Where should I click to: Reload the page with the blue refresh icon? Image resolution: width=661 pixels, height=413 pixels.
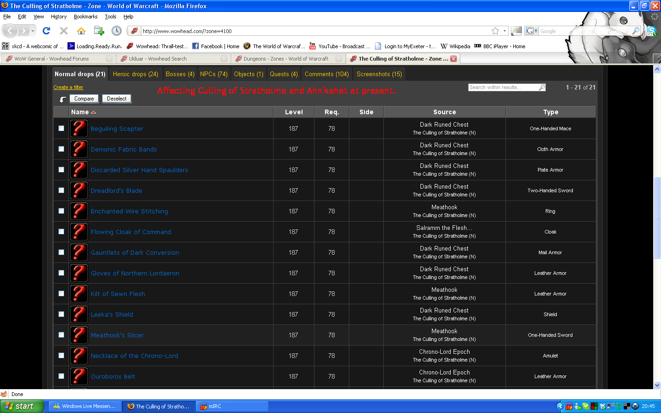click(x=46, y=31)
